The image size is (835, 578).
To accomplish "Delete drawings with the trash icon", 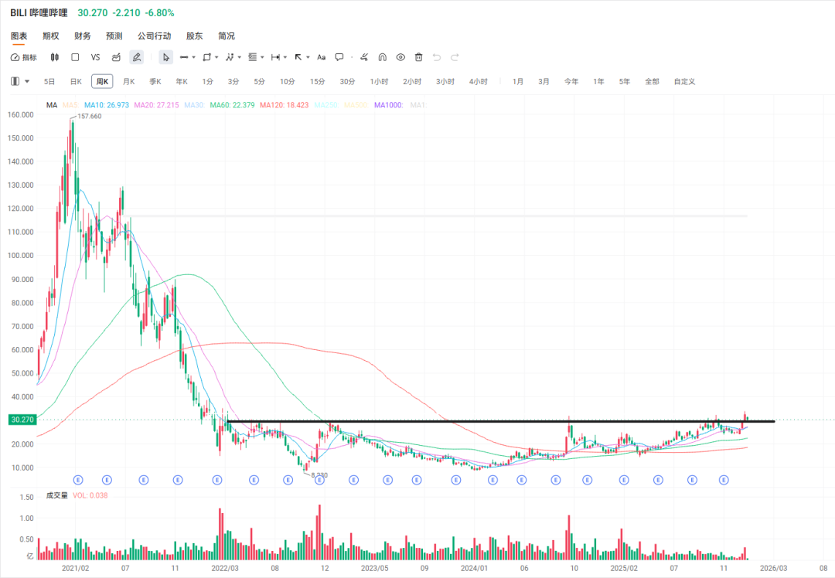I will click(x=418, y=57).
